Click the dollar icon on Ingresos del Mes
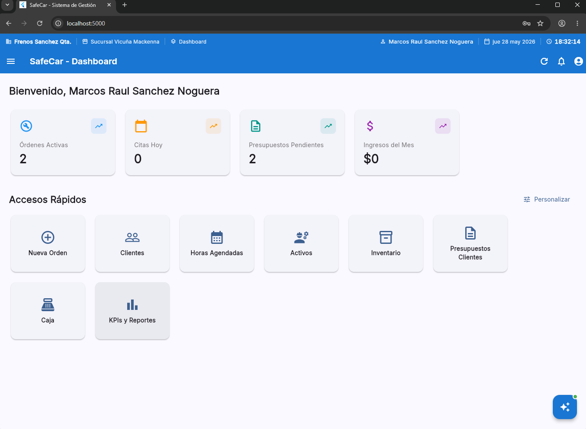The image size is (586, 429). 370,126
